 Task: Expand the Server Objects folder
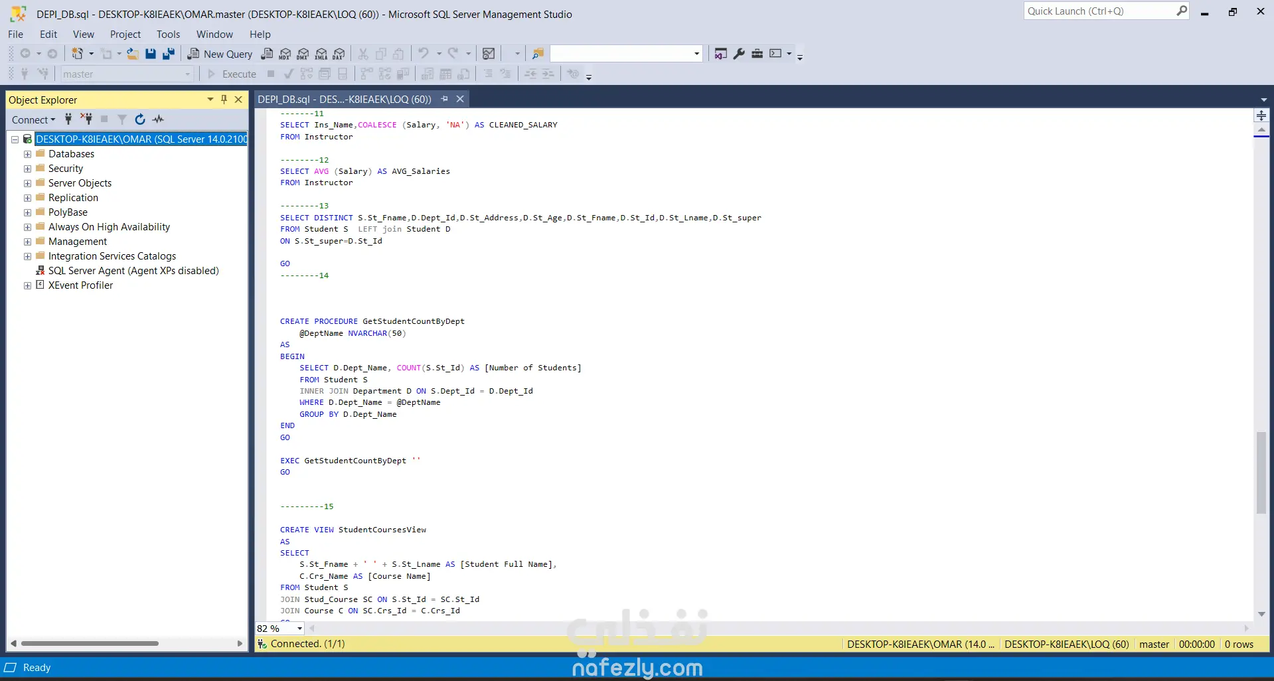27,183
